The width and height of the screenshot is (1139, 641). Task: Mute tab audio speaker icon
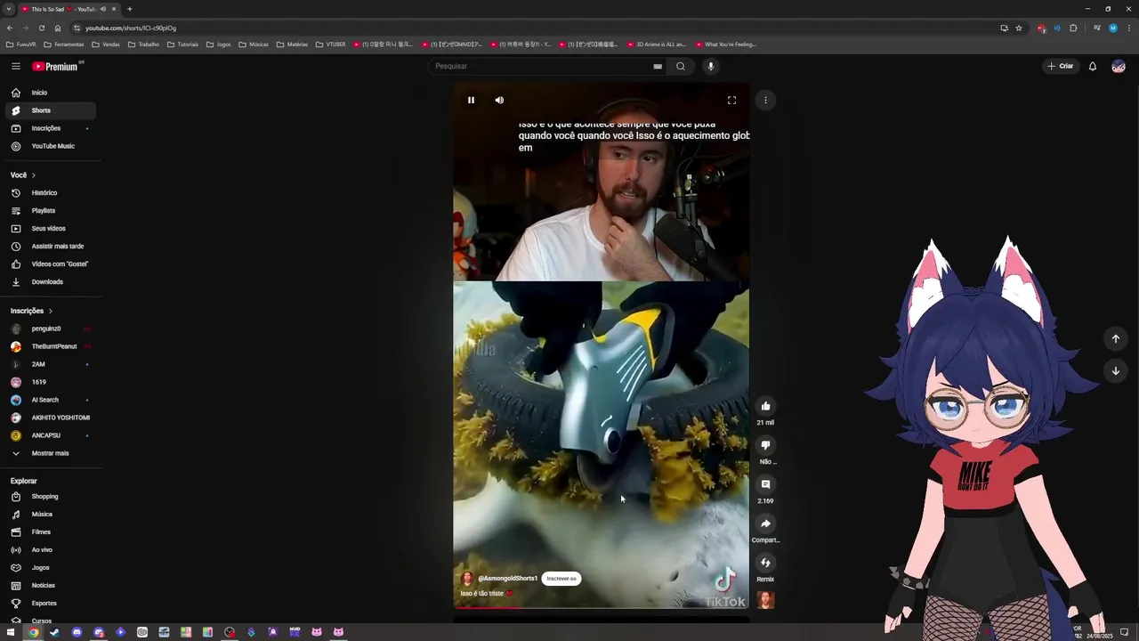coord(103,9)
